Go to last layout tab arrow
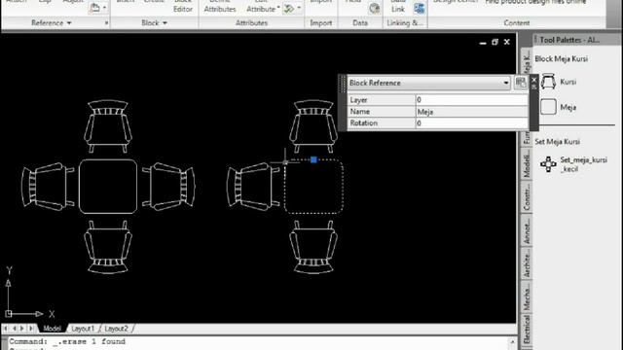 (x=31, y=329)
